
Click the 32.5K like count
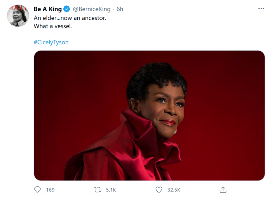[173, 190]
